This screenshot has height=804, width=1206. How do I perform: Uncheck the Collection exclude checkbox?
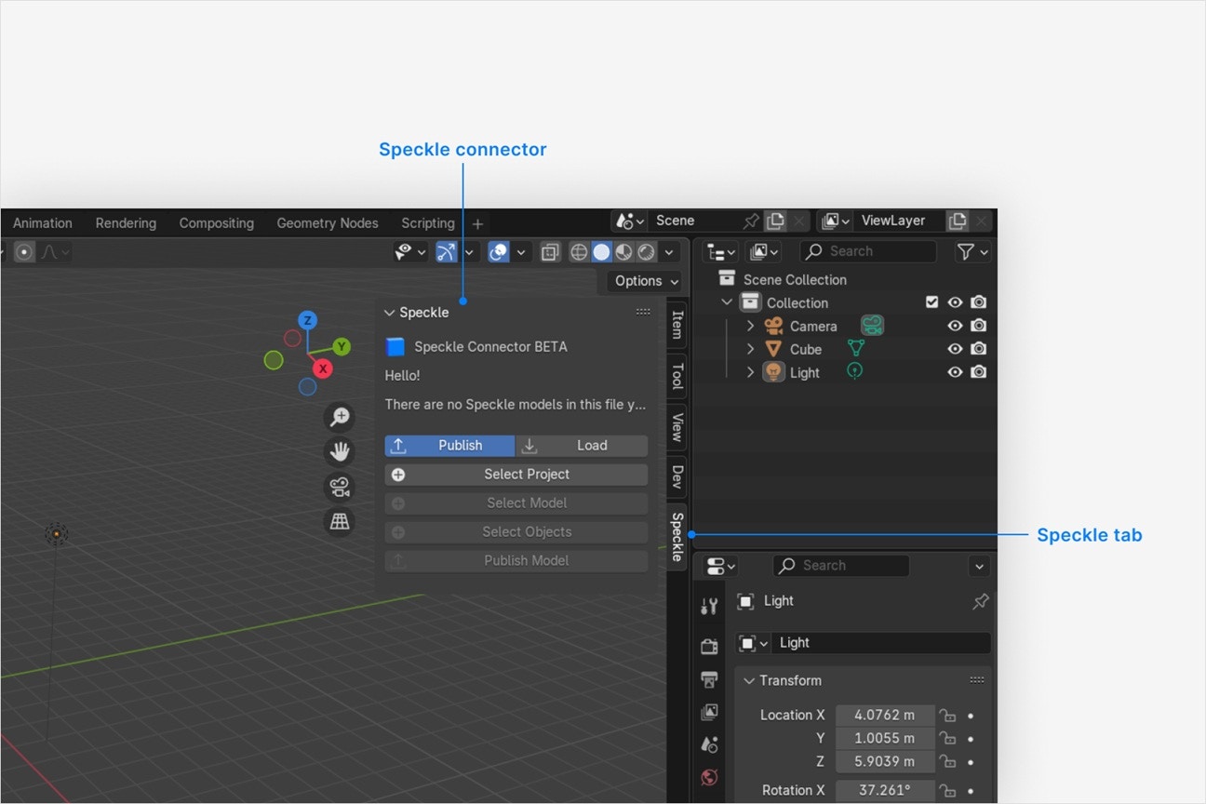(931, 302)
